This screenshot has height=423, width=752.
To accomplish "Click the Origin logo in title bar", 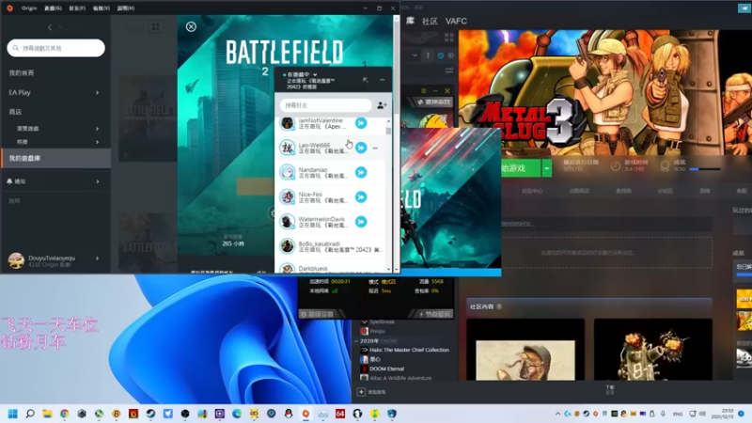I will click(x=9, y=8).
